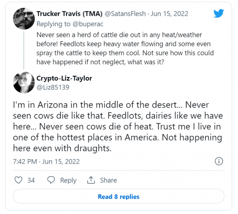Open Trucker Travis profile picture
Image resolution: width=238 pixels, height=214 pixels.
point(24,19)
